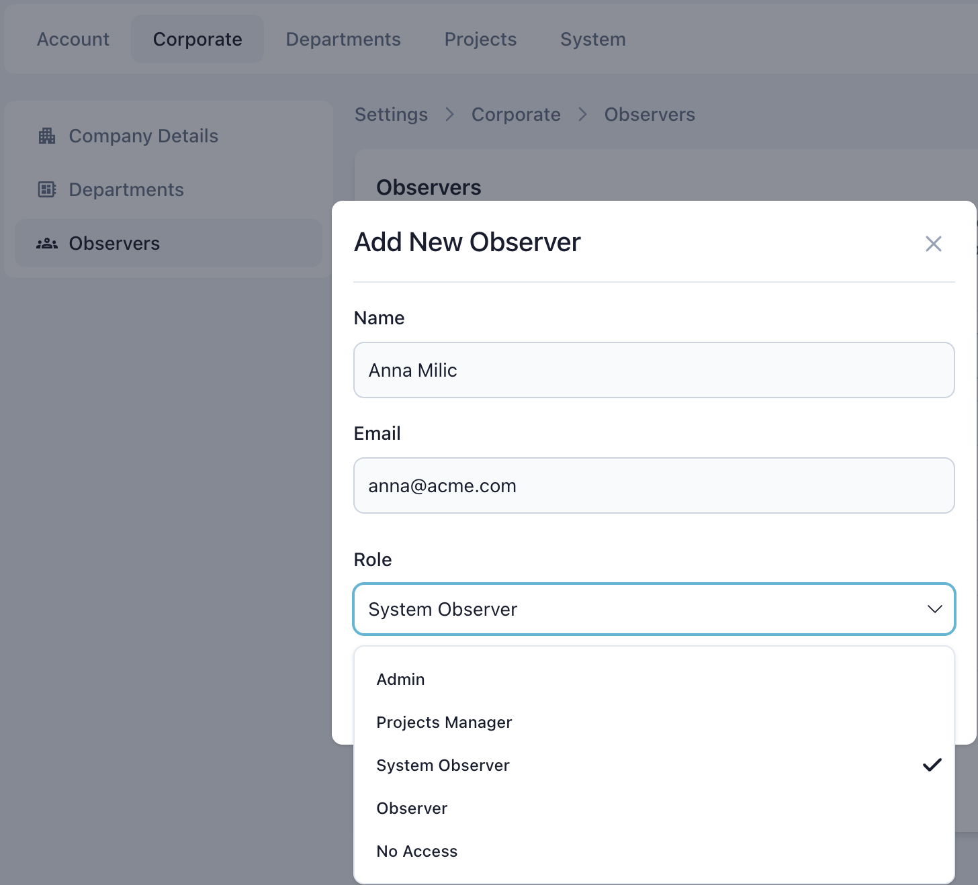The height and width of the screenshot is (885, 978).
Task: Click the chevron between Corporate and Observers
Action: [x=582, y=114]
